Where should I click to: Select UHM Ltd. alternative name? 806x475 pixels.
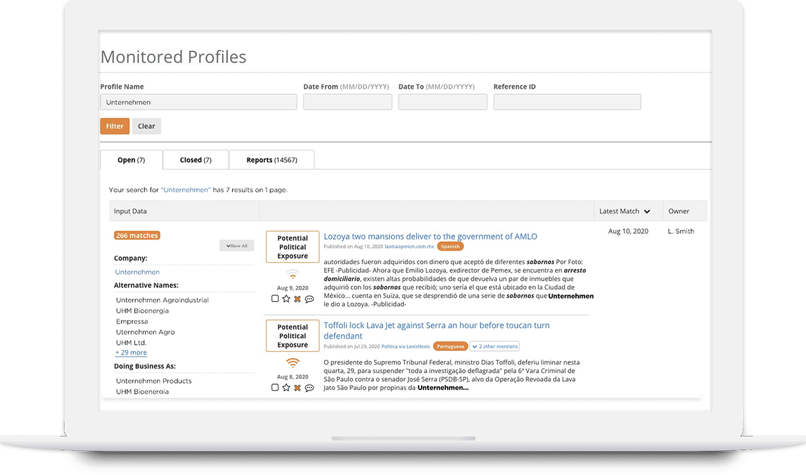click(131, 343)
